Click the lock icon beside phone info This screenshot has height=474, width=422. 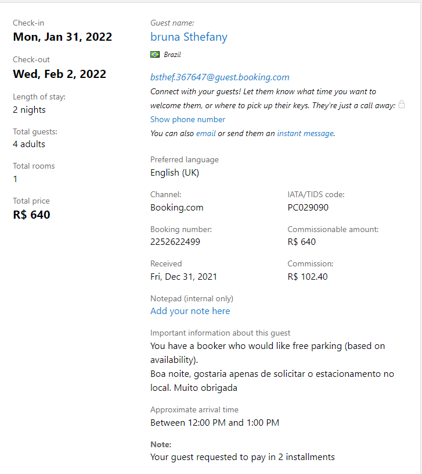tap(402, 105)
